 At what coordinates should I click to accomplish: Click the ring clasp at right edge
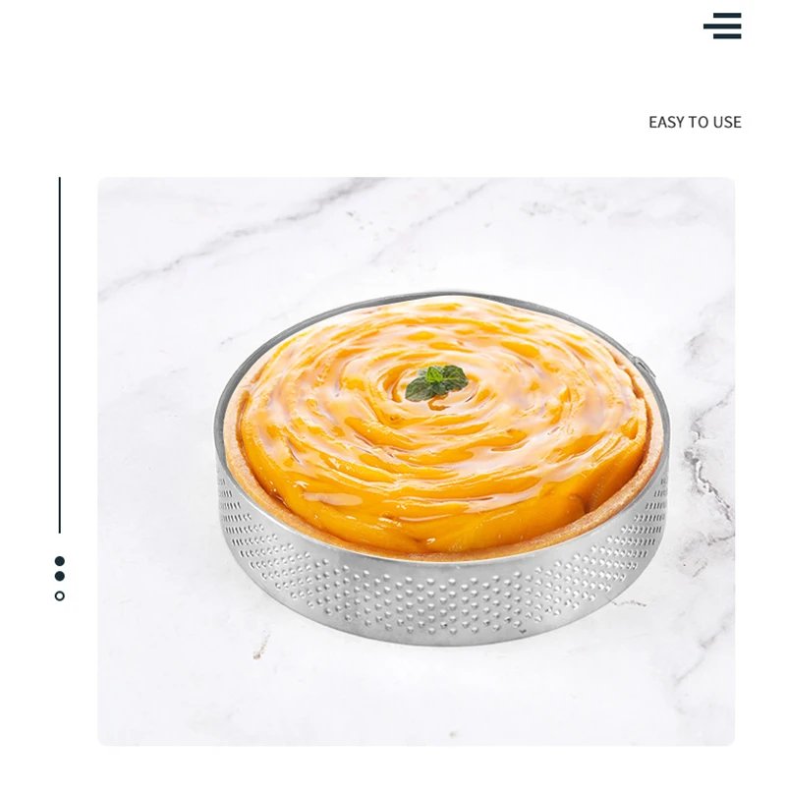(x=643, y=367)
